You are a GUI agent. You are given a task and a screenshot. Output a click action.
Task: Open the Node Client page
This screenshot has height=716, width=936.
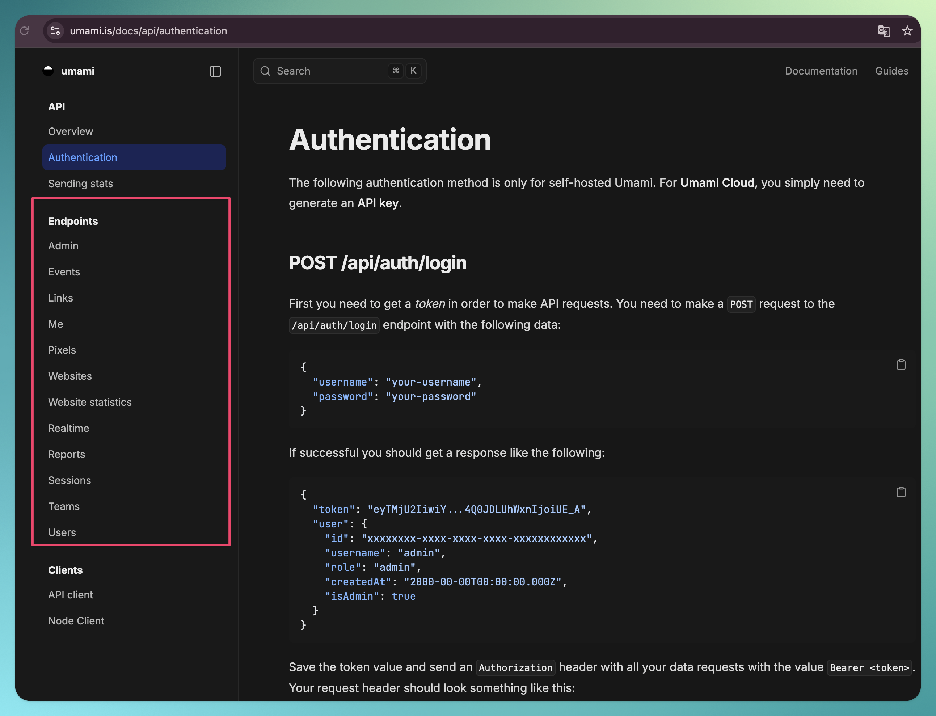click(76, 620)
